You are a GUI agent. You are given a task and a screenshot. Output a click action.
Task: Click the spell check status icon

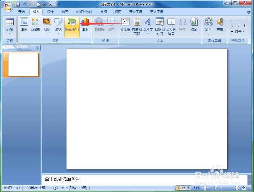coord(55,188)
